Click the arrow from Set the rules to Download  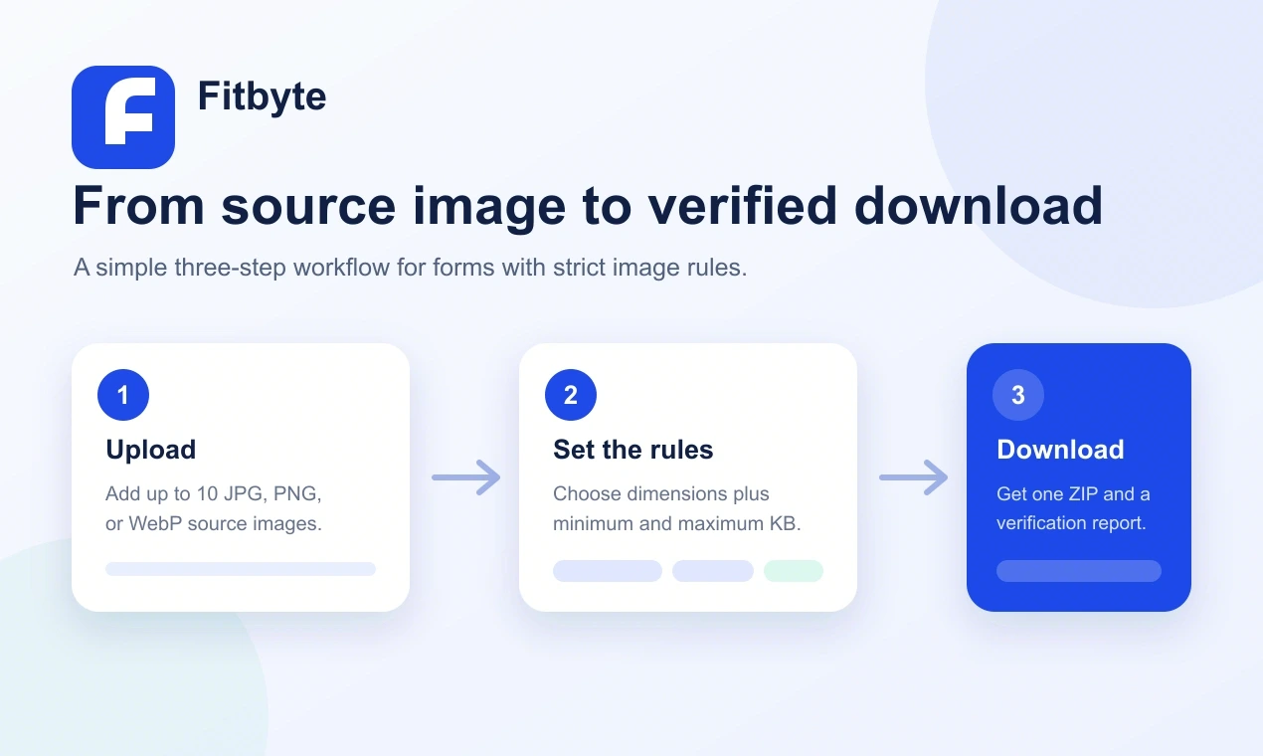tap(914, 477)
